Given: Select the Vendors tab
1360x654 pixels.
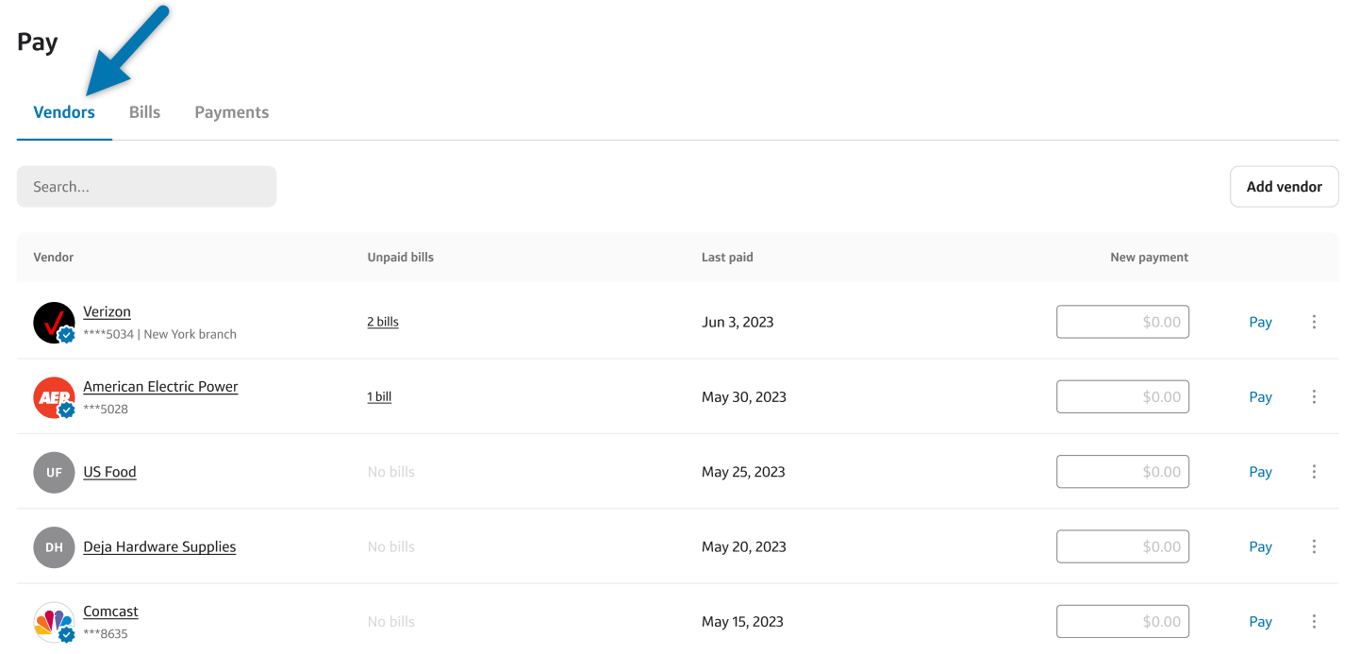Looking at the screenshot, I should point(64,112).
